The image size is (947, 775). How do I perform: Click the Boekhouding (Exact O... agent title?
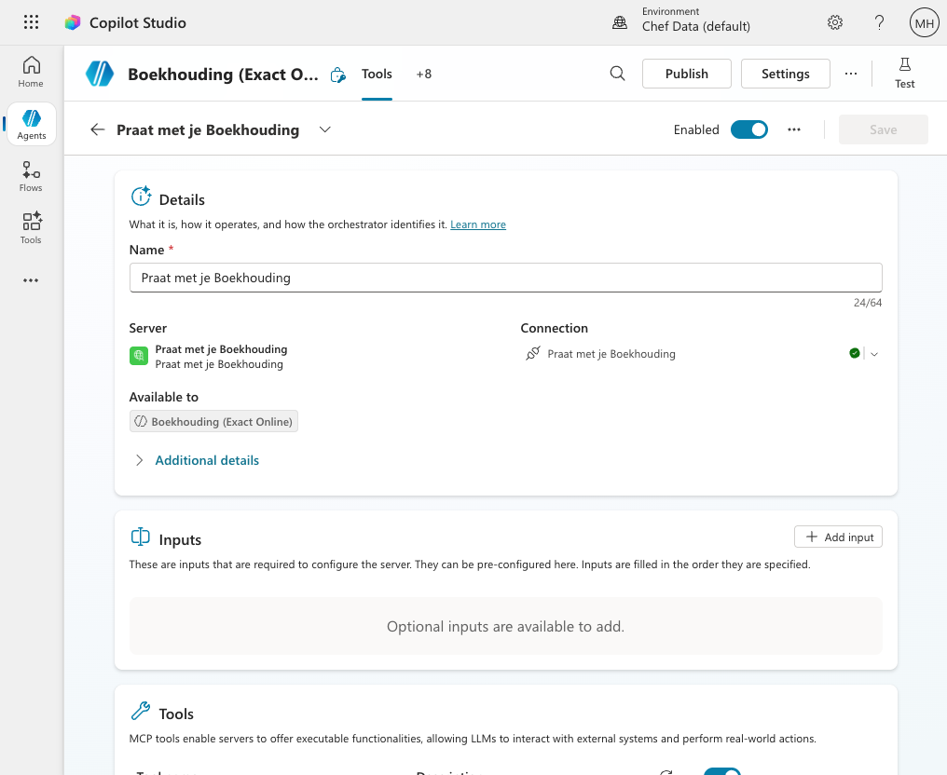223,75
